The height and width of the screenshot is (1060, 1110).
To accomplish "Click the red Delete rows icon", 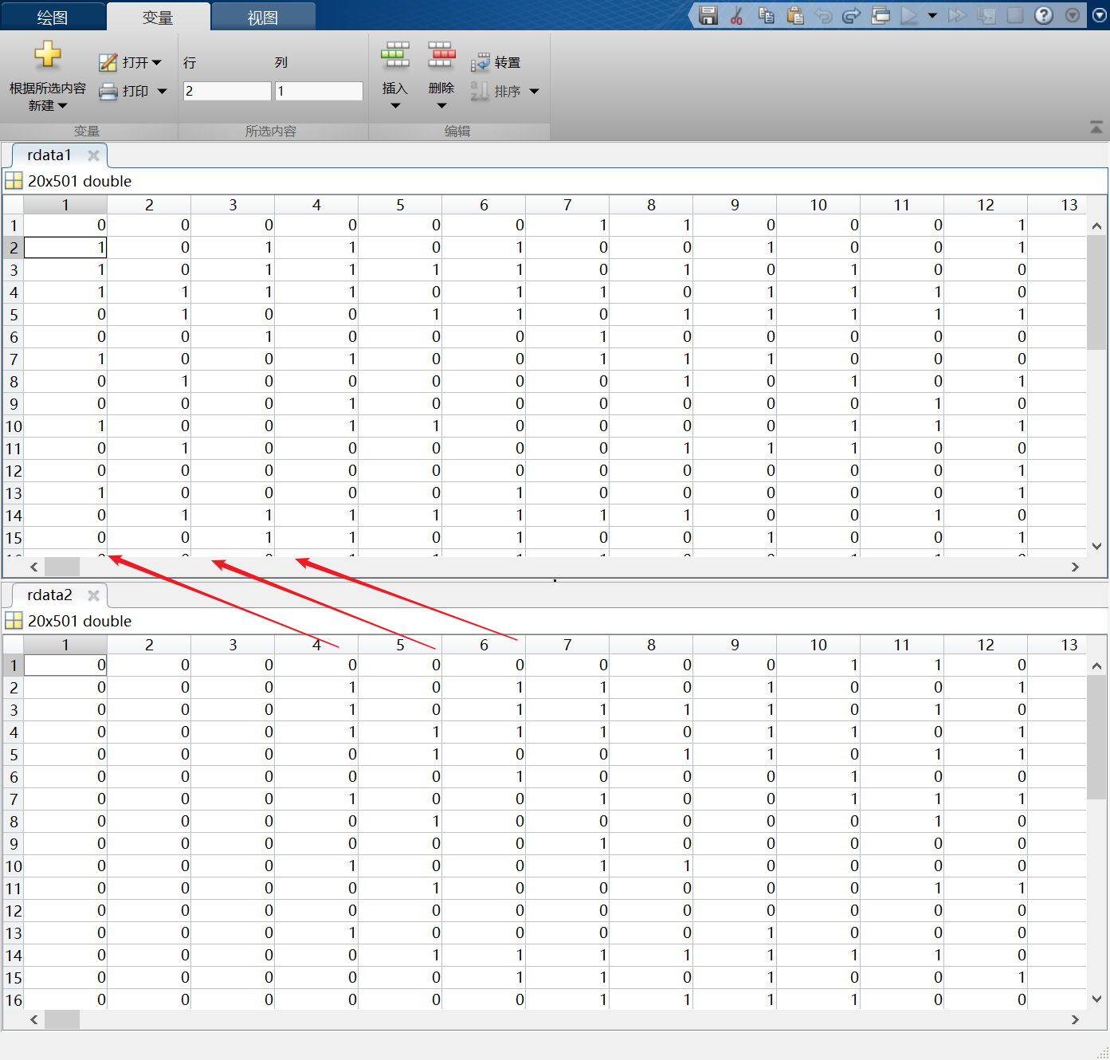I will point(441,55).
